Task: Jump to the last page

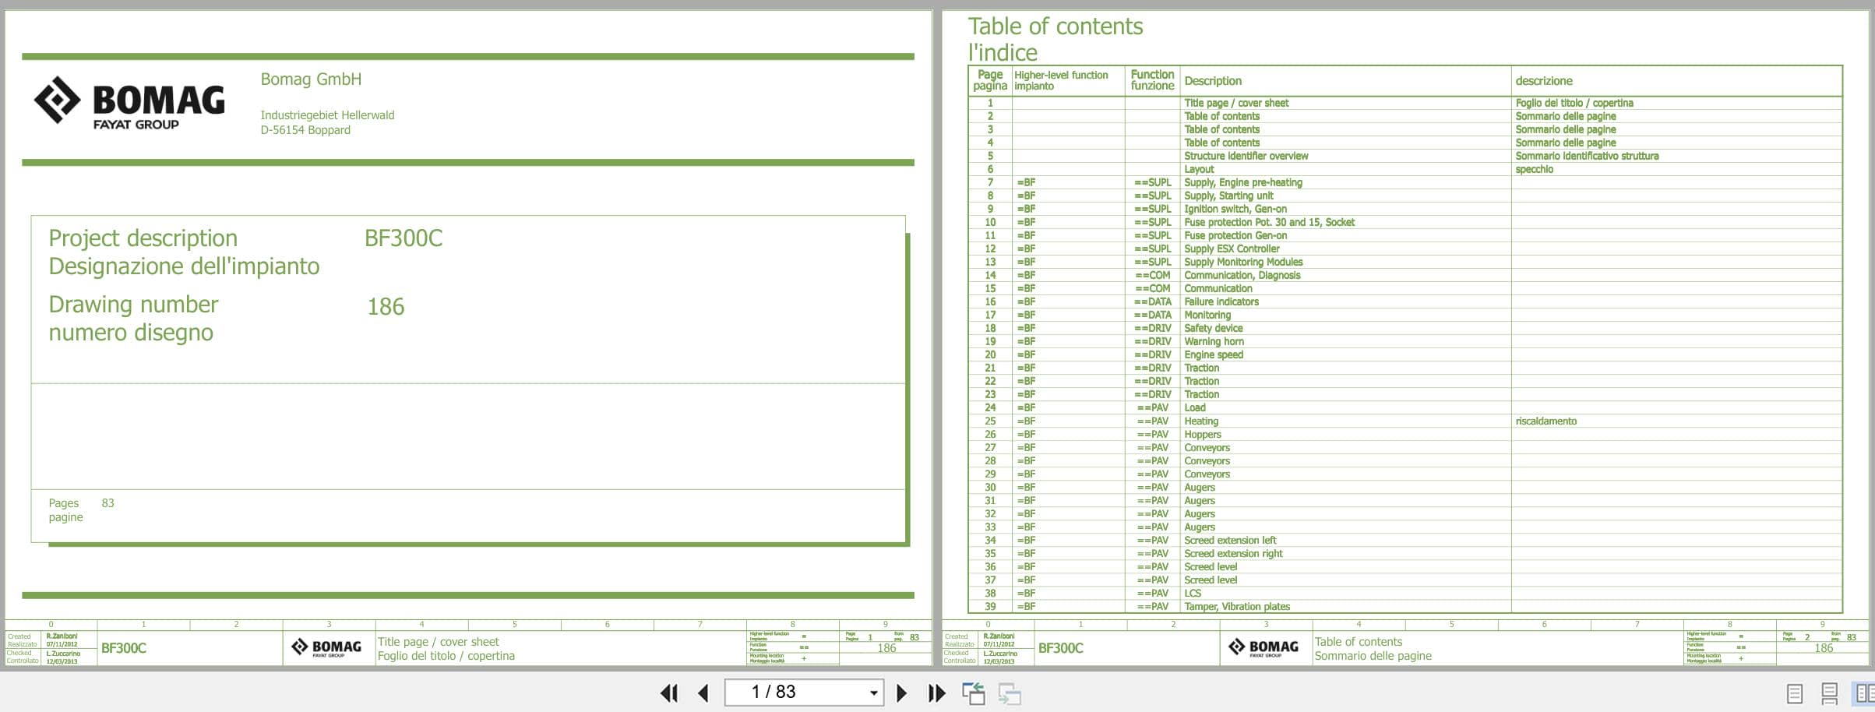Action: 936,693
